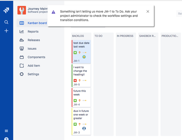Click the assignee avatar on JM-1

(x=84, y=57)
